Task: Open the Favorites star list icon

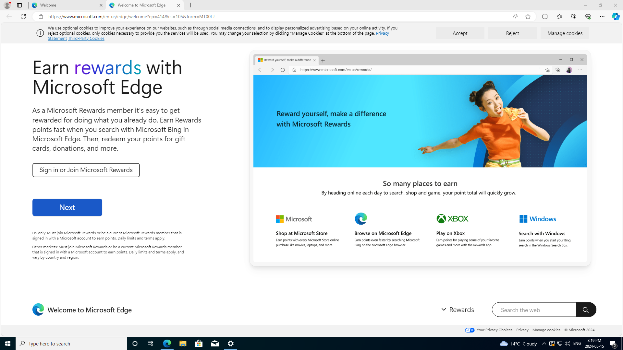Action: point(559,17)
